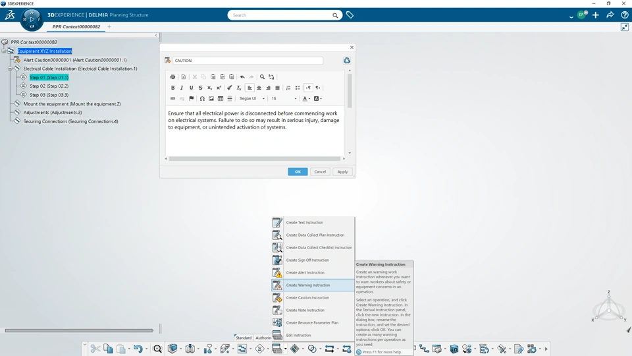This screenshot has width=632, height=356.
Task: Toggle Bold formatting
Action: tap(173, 88)
